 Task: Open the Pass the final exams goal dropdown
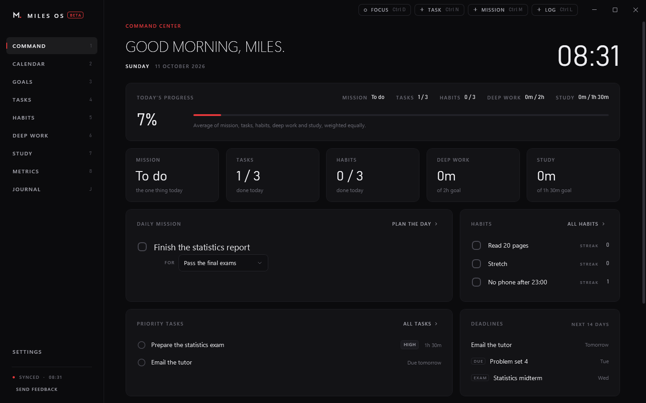(x=223, y=263)
